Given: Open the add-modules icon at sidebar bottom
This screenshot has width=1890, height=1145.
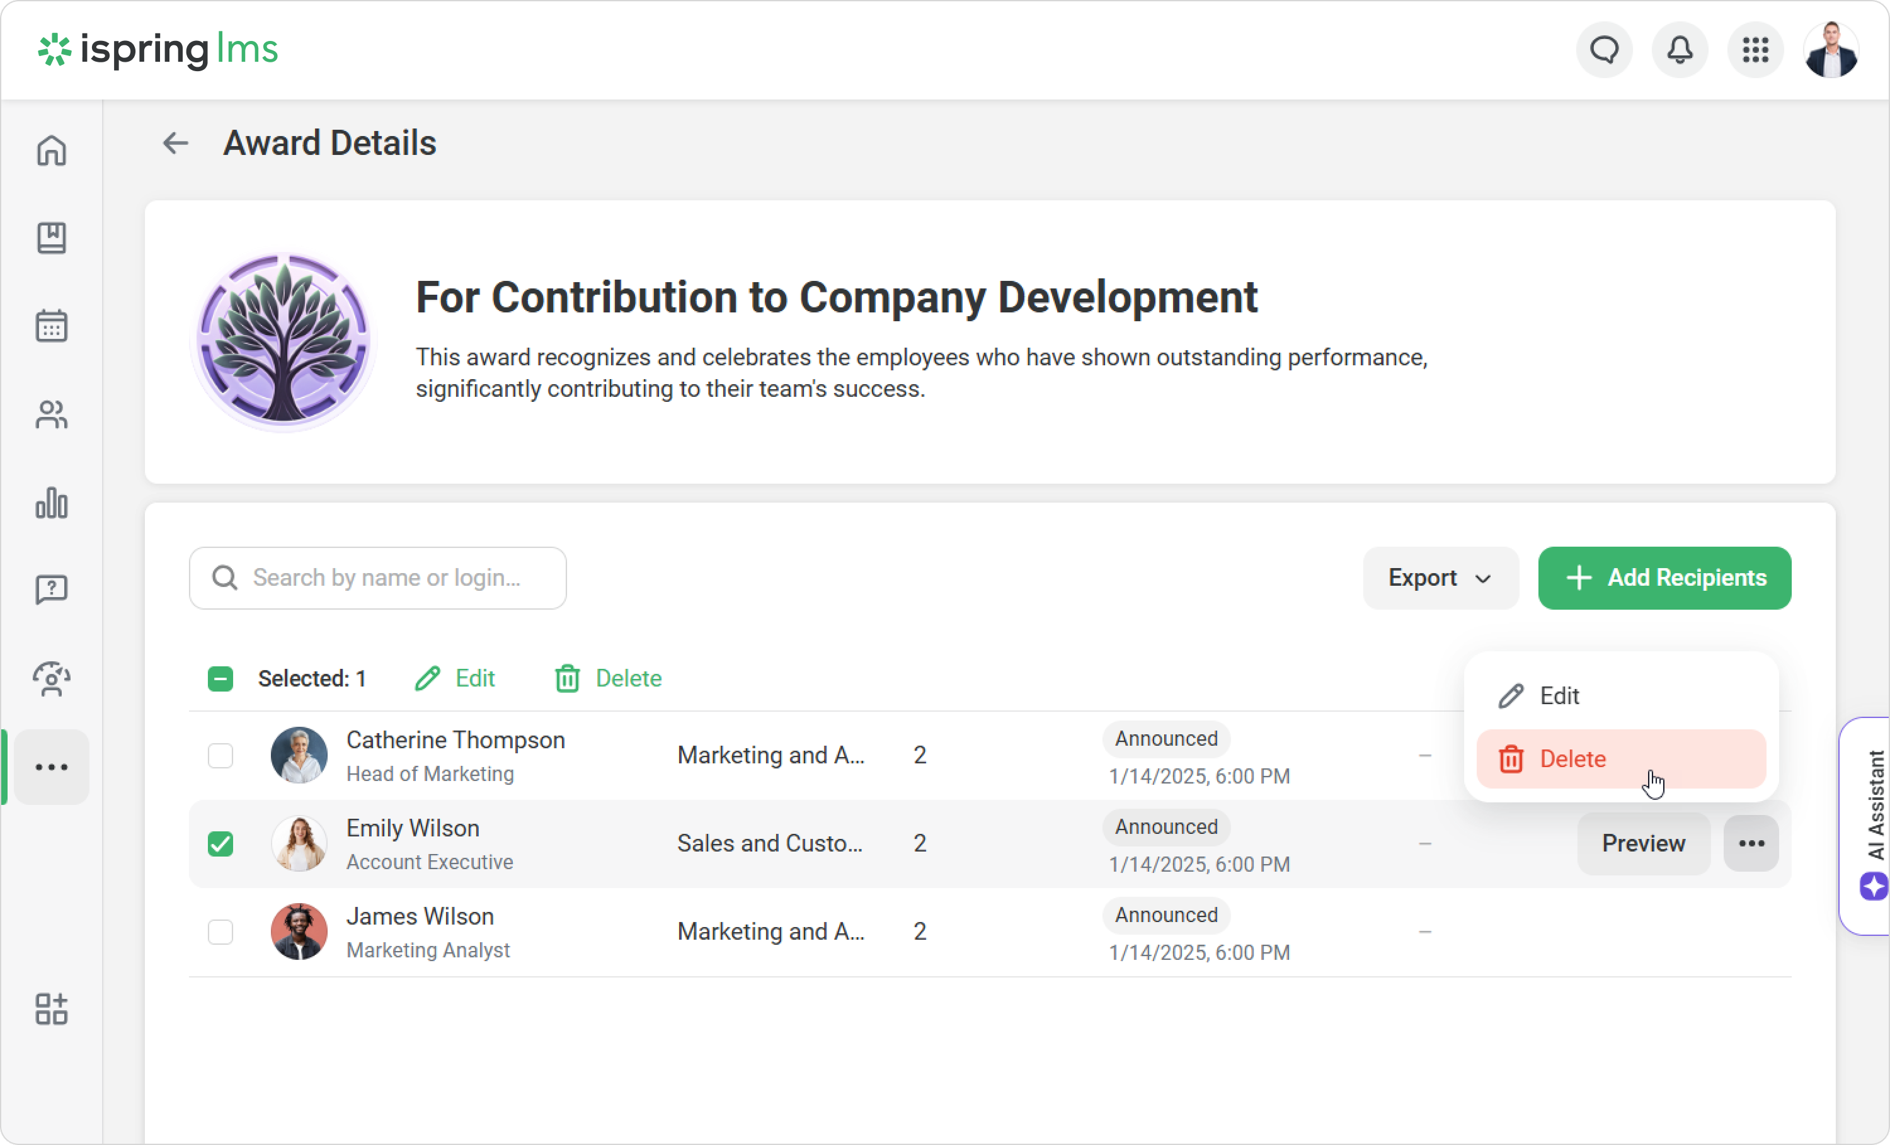Looking at the screenshot, I should click(x=52, y=1008).
